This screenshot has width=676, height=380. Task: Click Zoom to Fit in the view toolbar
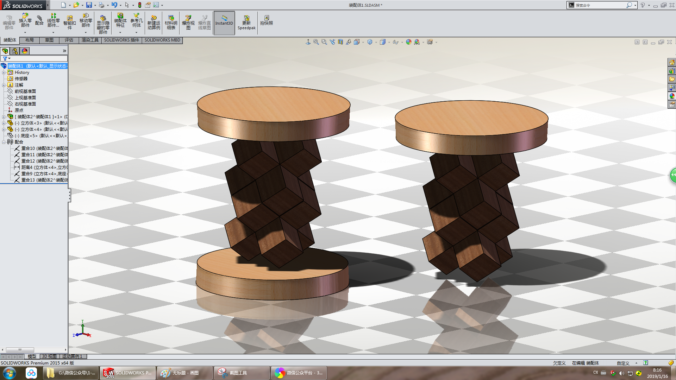pyautogui.click(x=316, y=42)
